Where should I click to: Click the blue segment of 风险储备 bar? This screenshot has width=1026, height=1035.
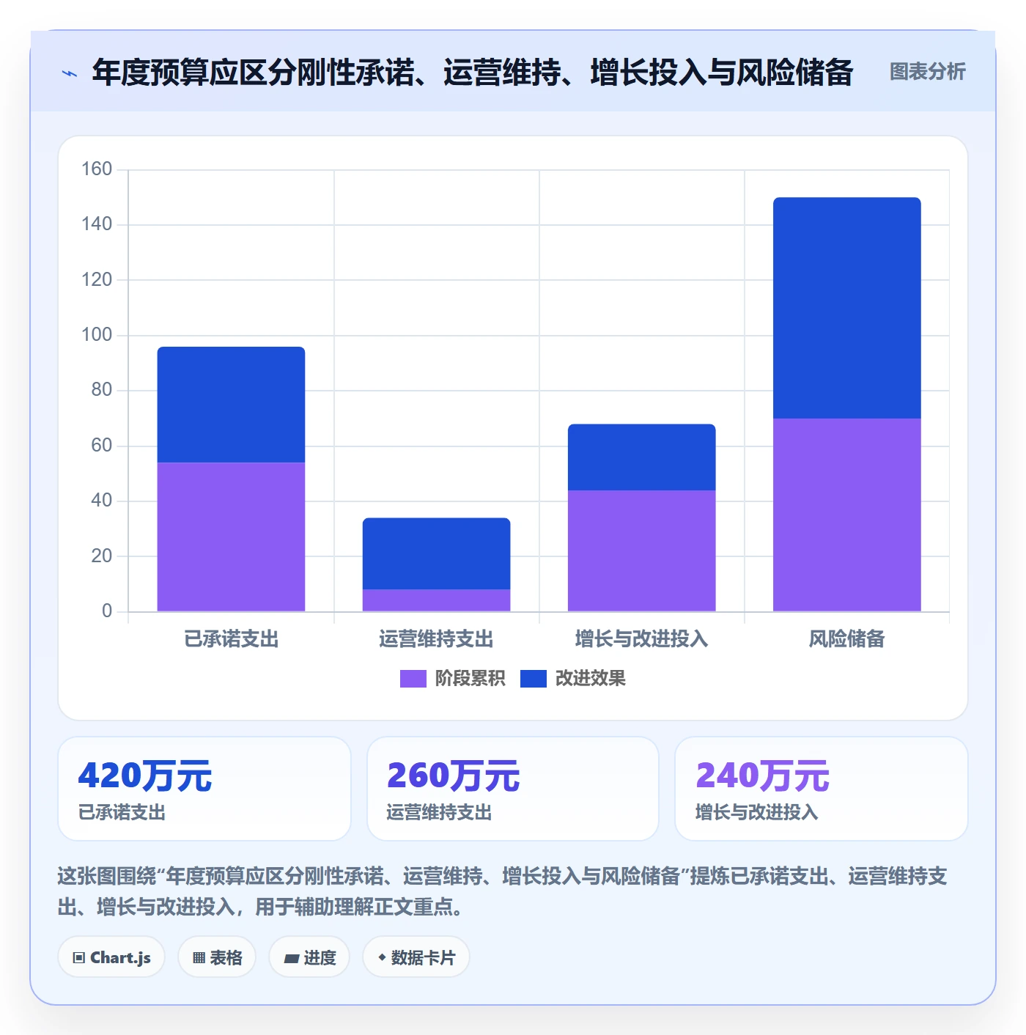[846, 308]
